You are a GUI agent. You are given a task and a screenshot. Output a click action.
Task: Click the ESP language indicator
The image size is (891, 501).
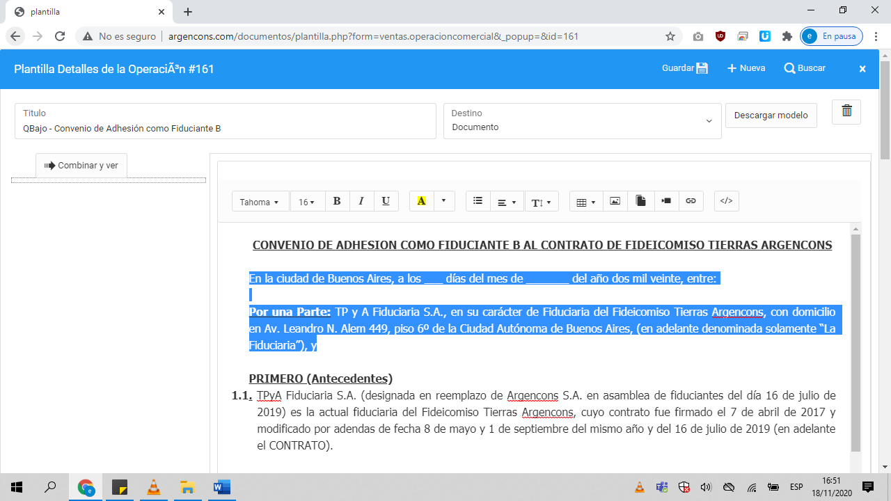(796, 487)
